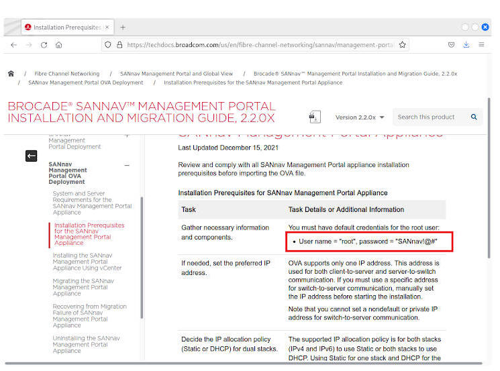Collapse the SANnav Management Portal OVA Deployment section
Image resolution: width=500 pixels, height=371 pixels.
[127, 166]
